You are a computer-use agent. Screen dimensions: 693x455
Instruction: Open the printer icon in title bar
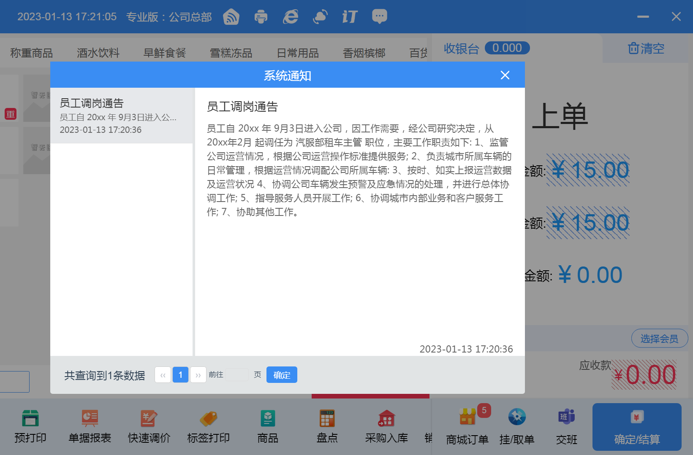(x=261, y=17)
